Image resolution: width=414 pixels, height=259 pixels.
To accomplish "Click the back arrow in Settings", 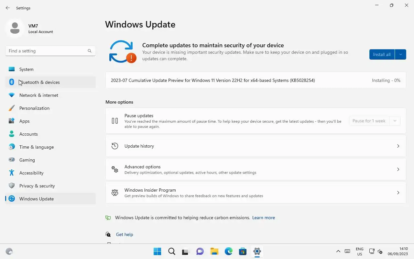I will pos(8,8).
